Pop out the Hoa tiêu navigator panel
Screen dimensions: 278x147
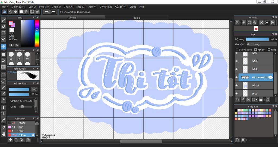pyautogui.click(x=273, y=17)
